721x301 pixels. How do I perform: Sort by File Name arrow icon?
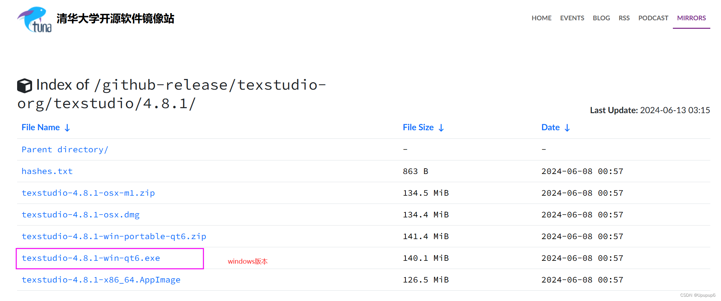point(67,128)
